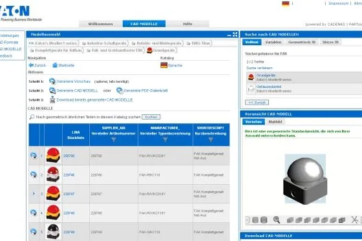Select the Vorschau preview tab

coord(253,121)
